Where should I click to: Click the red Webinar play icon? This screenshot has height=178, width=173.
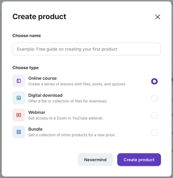(x=19, y=115)
